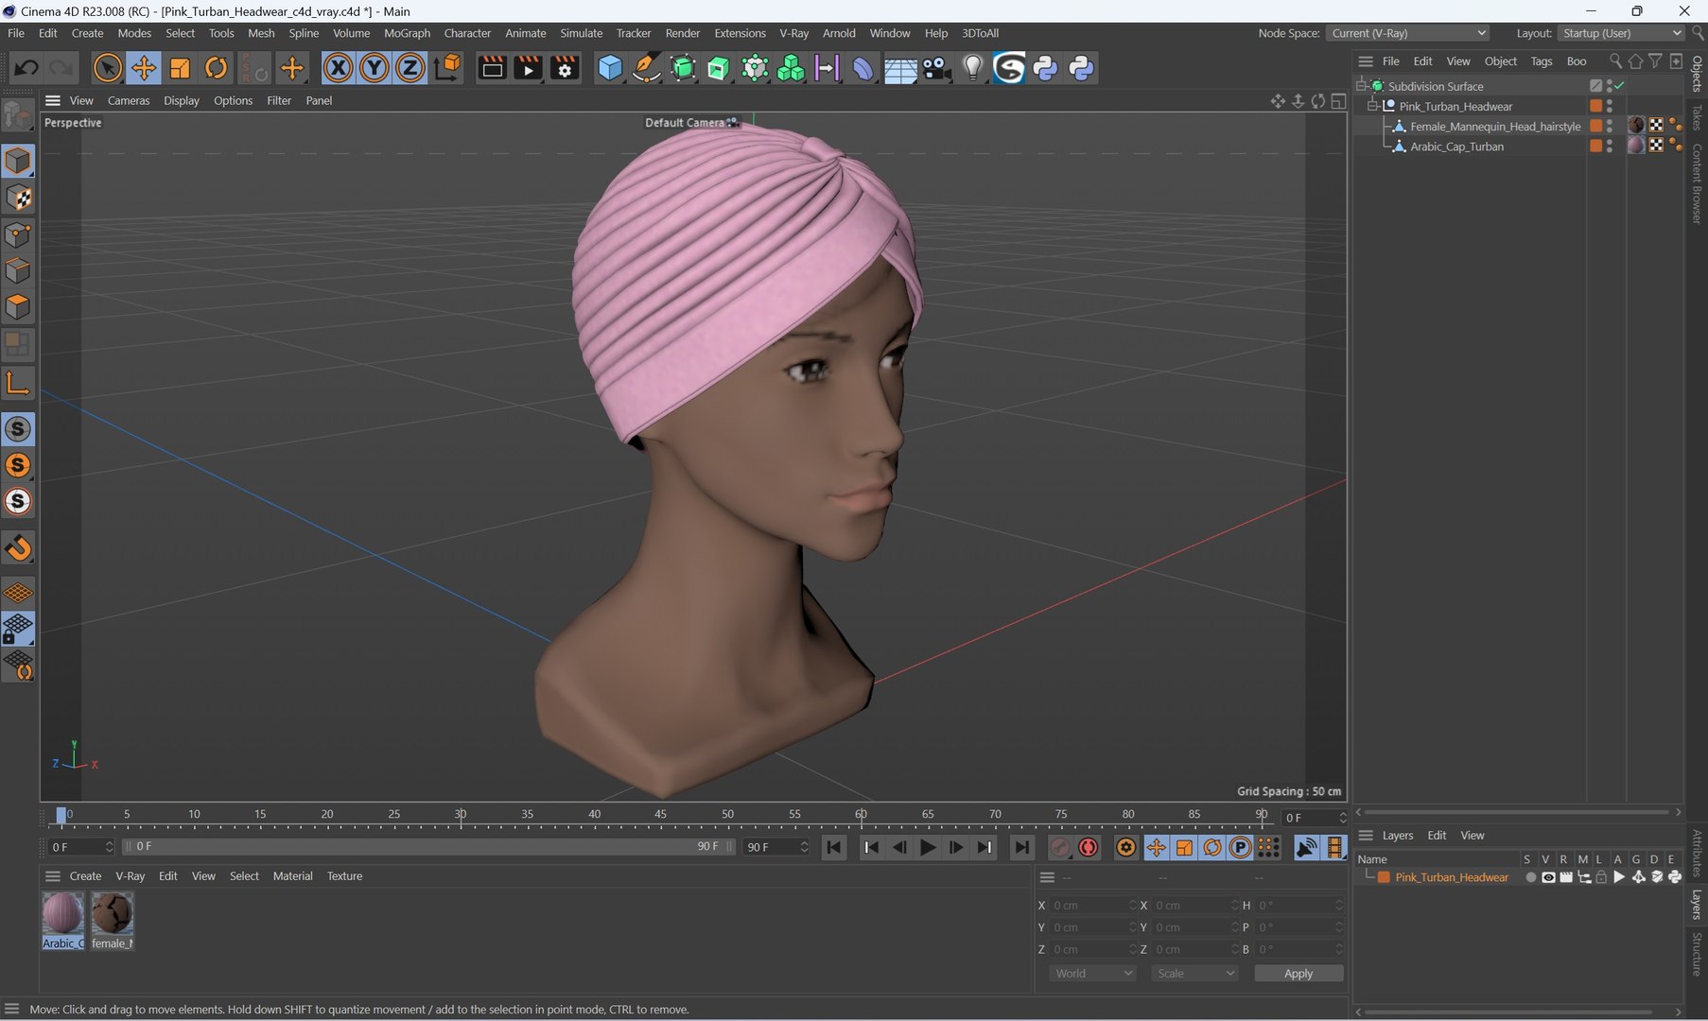The height and width of the screenshot is (1021, 1708).
Task: Select the Move tool in the toolbar
Action: click(144, 68)
